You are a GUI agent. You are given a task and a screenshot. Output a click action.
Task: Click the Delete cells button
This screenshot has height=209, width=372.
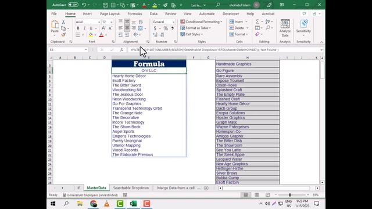coord(237,28)
